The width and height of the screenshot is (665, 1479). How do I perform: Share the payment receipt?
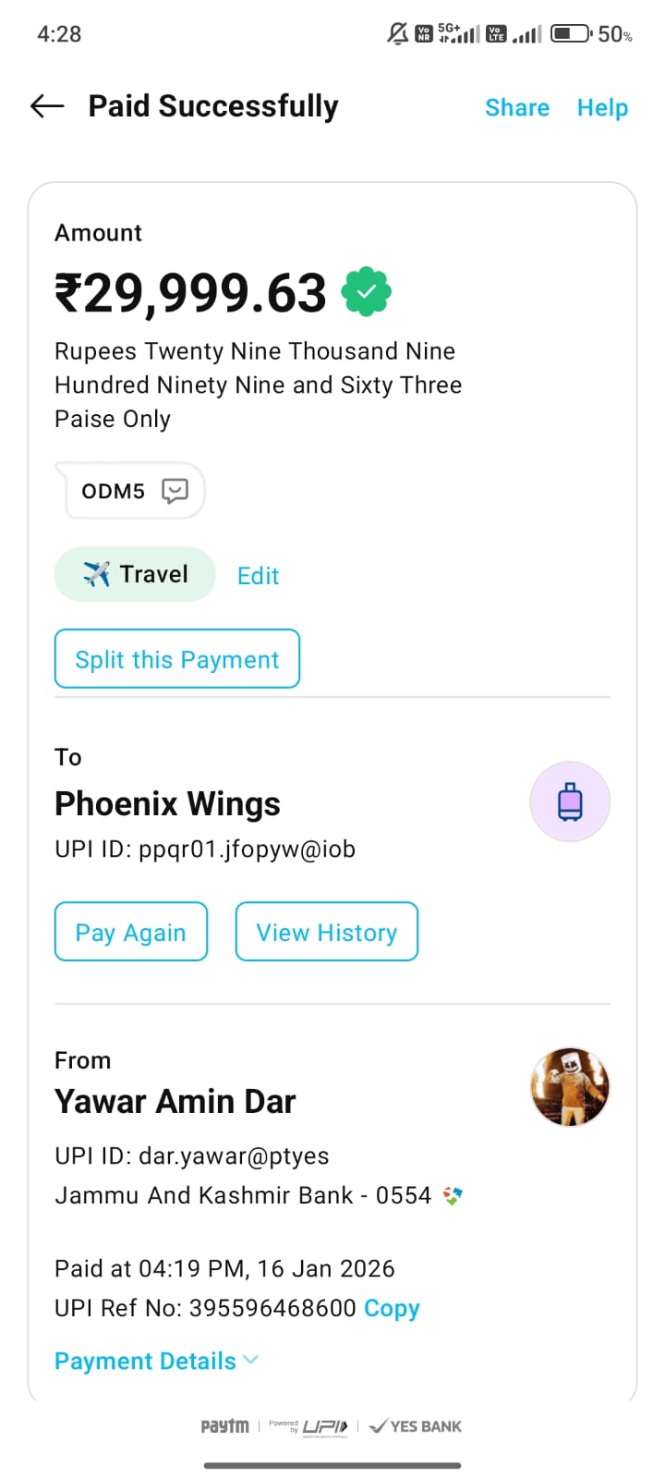click(x=517, y=108)
